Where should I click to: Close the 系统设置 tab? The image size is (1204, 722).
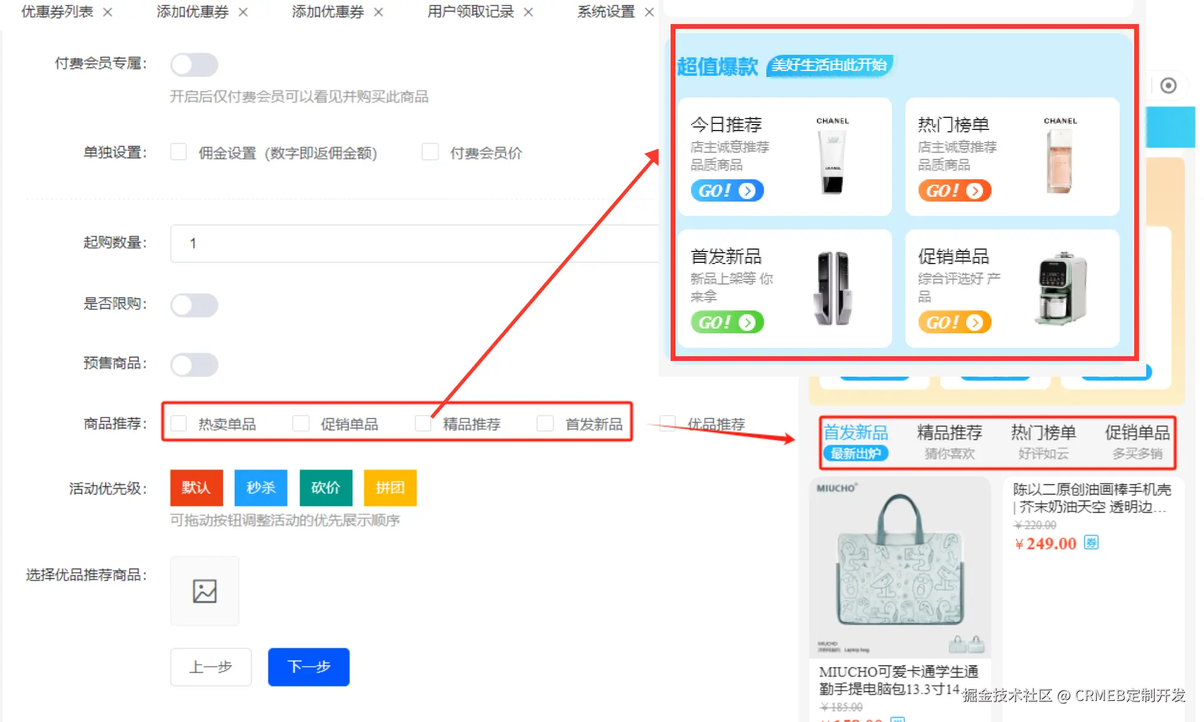tap(649, 12)
